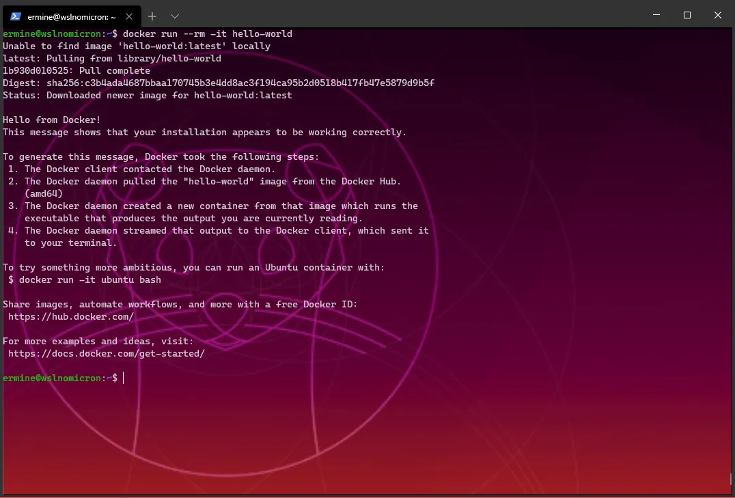This screenshot has width=735, height=498.
Task: Close the ermine@wslnomicron tab
Action: pyautogui.click(x=130, y=16)
